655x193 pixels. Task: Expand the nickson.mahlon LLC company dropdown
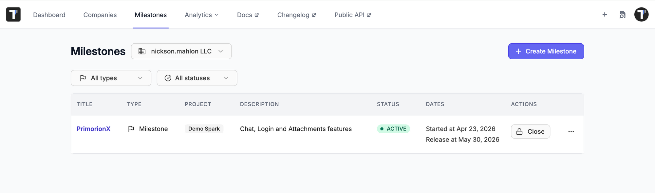[x=181, y=51]
